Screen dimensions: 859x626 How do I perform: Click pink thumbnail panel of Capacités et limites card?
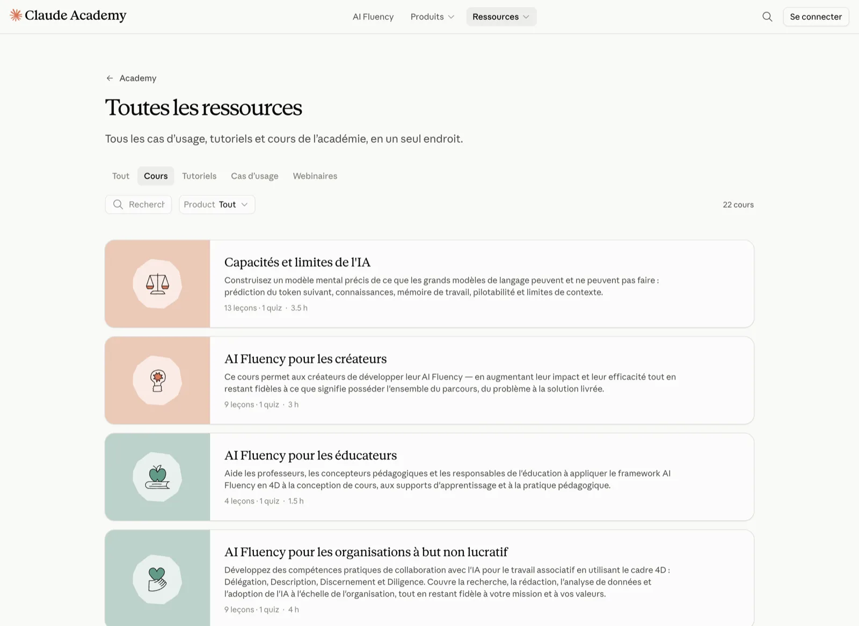pyautogui.click(x=157, y=284)
